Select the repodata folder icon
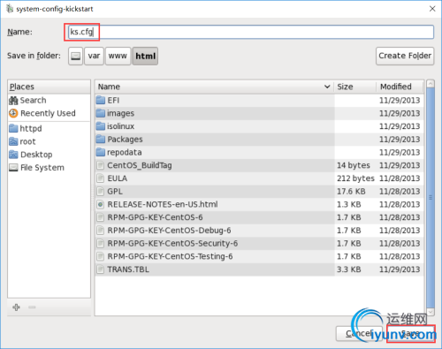442x349 pixels. tap(101, 152)
